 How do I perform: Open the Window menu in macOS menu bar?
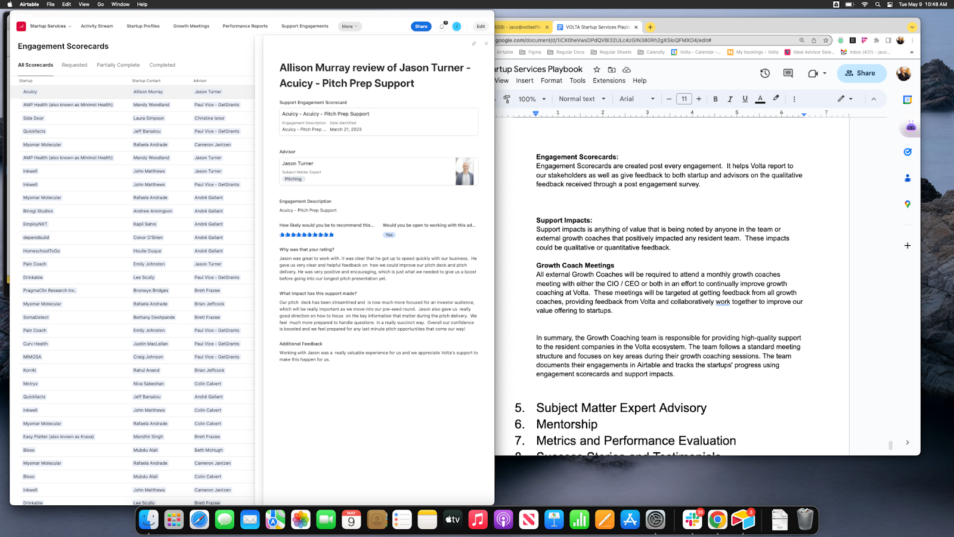pyautogui.click(x=120, y=4)
